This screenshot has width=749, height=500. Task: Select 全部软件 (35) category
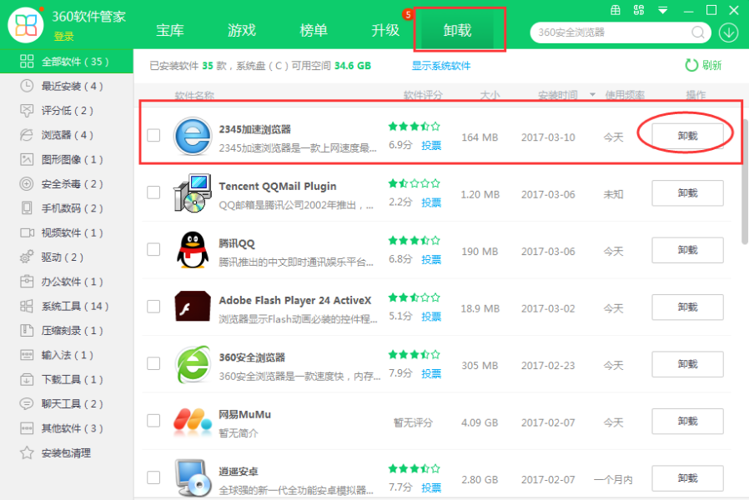click(x=67, y=61)
